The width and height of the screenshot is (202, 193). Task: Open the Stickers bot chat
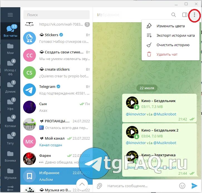pyautogui.click(x=56, y=38)
